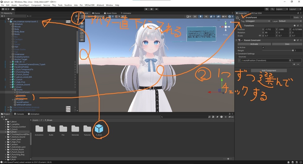Open the Tag dropdown showing Untagged

coord(258,21)
